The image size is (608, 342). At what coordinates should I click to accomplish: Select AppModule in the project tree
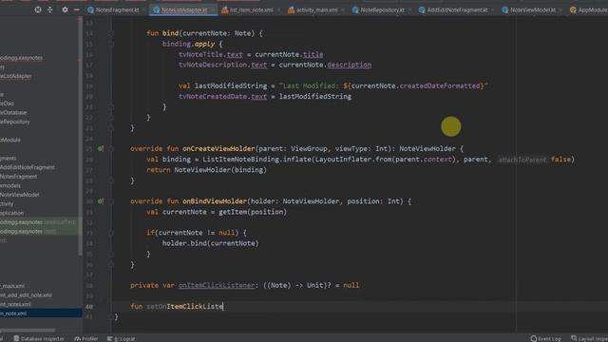tap(10, 140)
